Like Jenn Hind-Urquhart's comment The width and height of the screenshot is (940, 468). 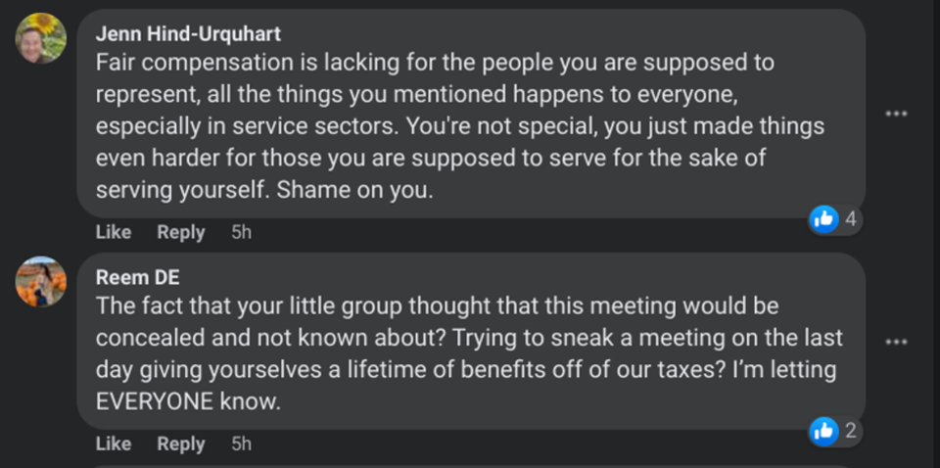[x=114, y=232]
